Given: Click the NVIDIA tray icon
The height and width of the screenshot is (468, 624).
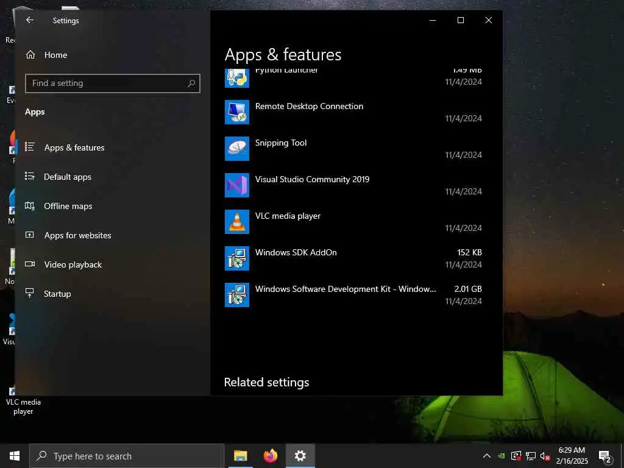Looking at the screenshot, I should point(502,456).
